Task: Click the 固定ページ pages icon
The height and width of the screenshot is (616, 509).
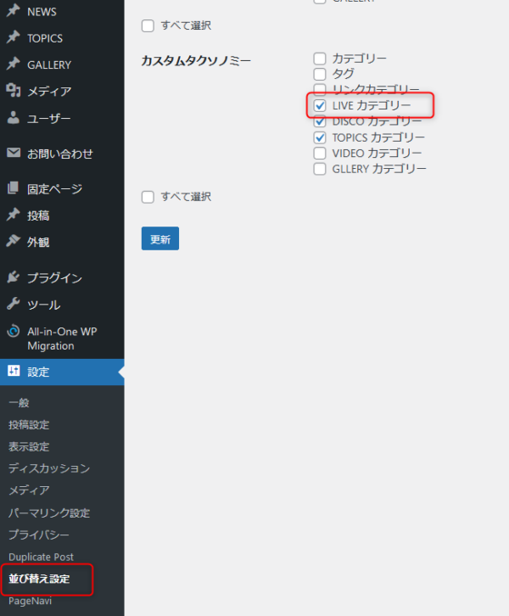Action: coord(13,188)
